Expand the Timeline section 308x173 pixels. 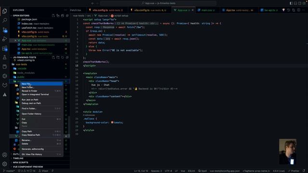click(x=18, y=158)
